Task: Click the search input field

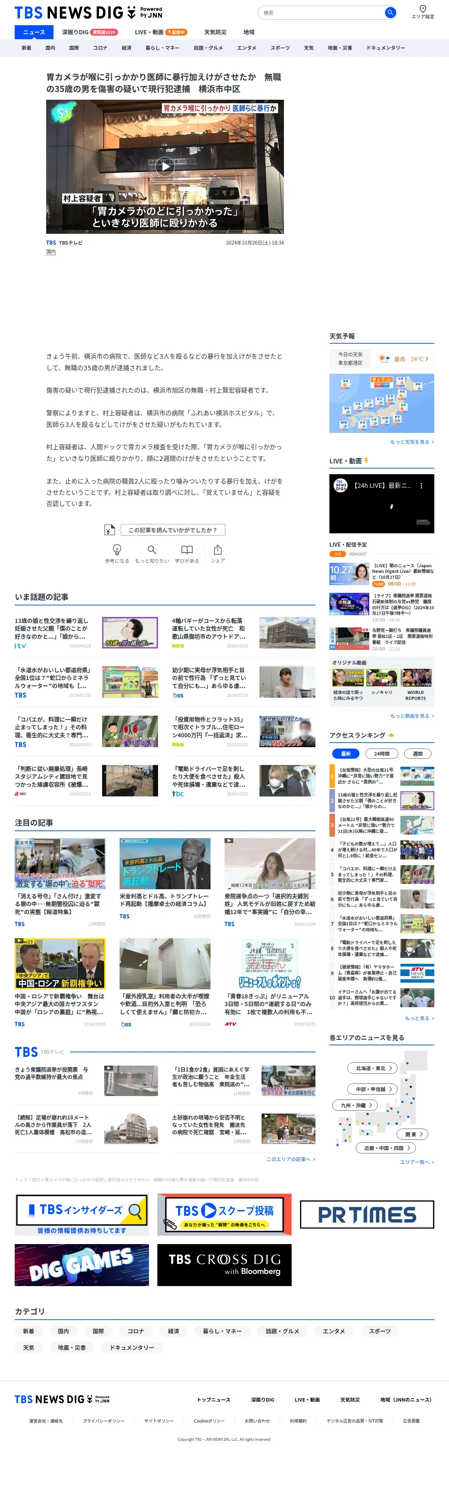Action: tap(321, 12)
